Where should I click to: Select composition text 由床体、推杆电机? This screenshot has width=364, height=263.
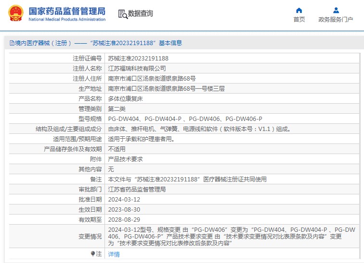[x=199, y=129]
